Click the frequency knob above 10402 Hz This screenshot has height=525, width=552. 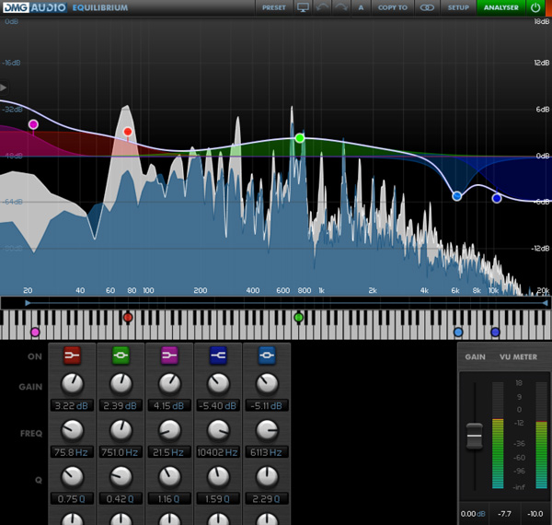tap(218, 430)
